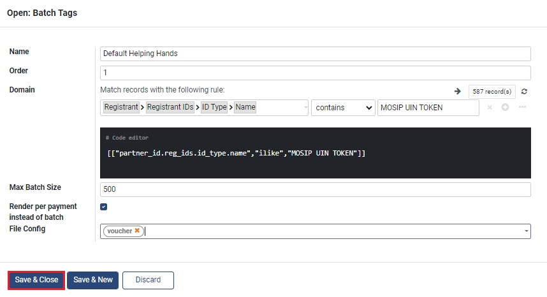This screenshot has width=547, height=297.
Task: Select the Registrant IDs path segment
Action: [170, 108]
